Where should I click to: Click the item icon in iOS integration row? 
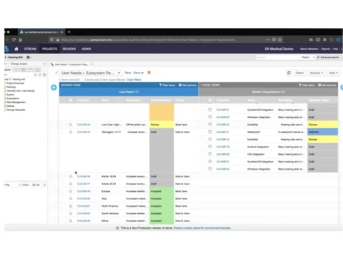[210, 154]
